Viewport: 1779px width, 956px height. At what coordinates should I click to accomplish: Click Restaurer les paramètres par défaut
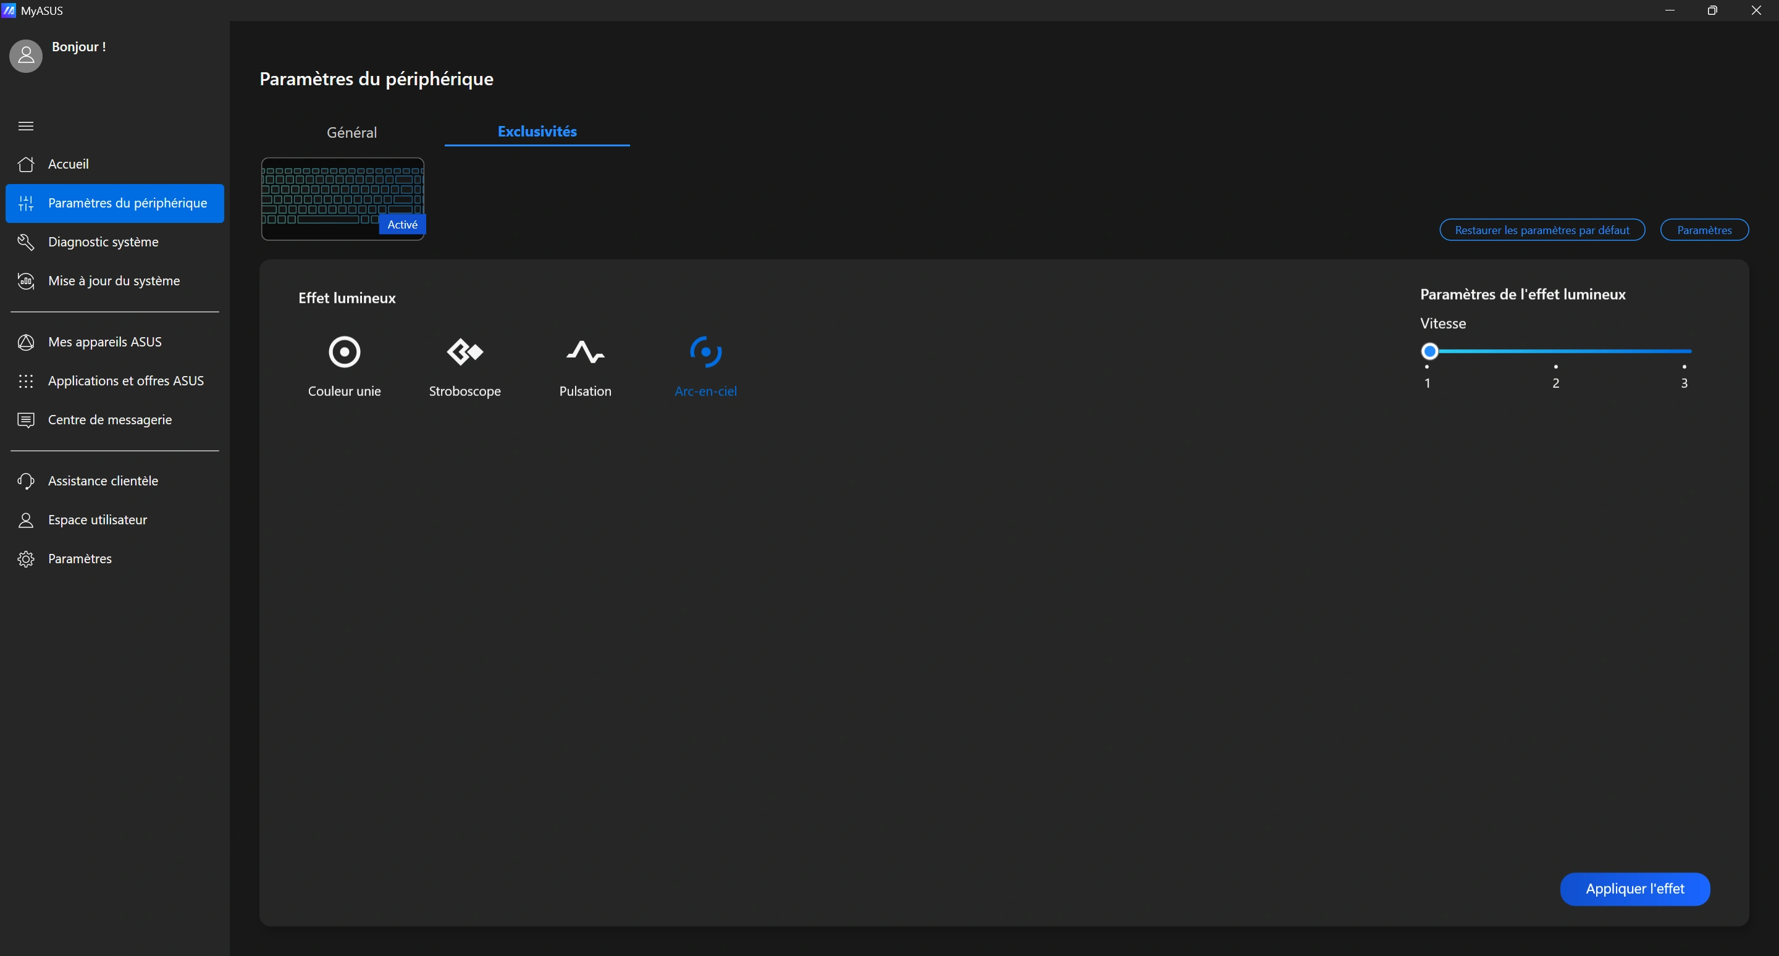(x=1542, y=230)
